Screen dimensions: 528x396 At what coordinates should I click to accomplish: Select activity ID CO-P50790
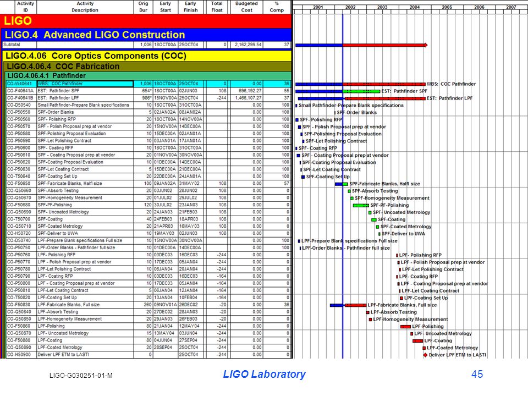[x=19, y=276]
